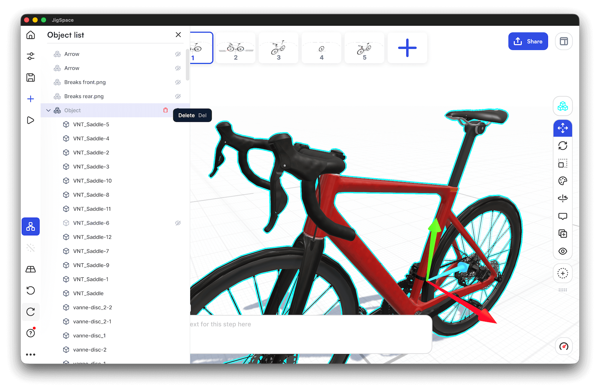Image resolution: width=600 pixels, height=391 pixels.
Task: Click the blue plus add icon in the sidebar
Action: coord(31,99)
